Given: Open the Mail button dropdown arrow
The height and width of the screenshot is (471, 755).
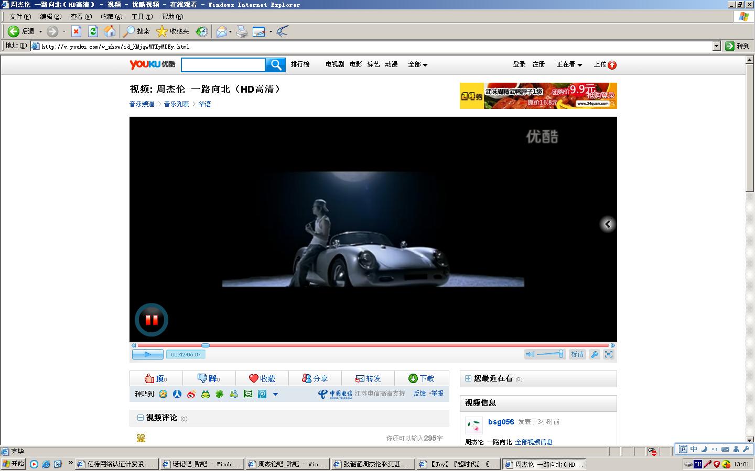Looking at the screenshot, I should click(x=230, y=31).
